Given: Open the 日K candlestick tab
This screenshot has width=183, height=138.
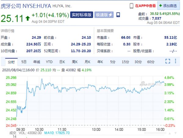Looking at the screenshot, I should click(62, 62).
